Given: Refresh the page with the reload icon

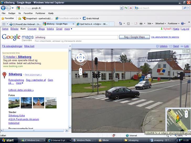Looking at the screenshot, I should point(126,8).
